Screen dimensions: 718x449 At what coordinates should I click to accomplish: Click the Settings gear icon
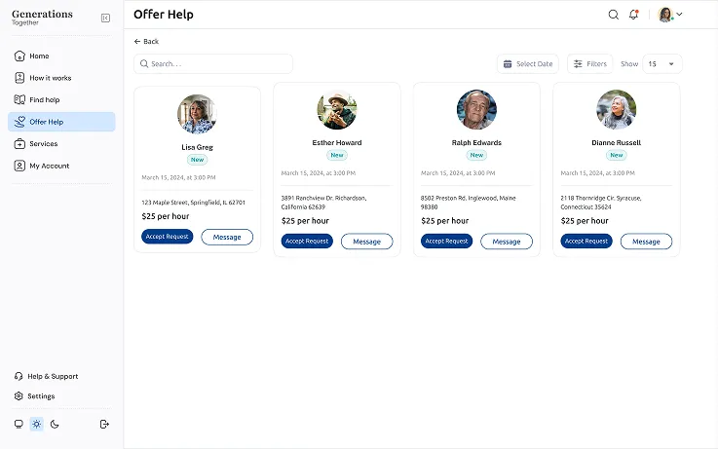tap(19, 396)
